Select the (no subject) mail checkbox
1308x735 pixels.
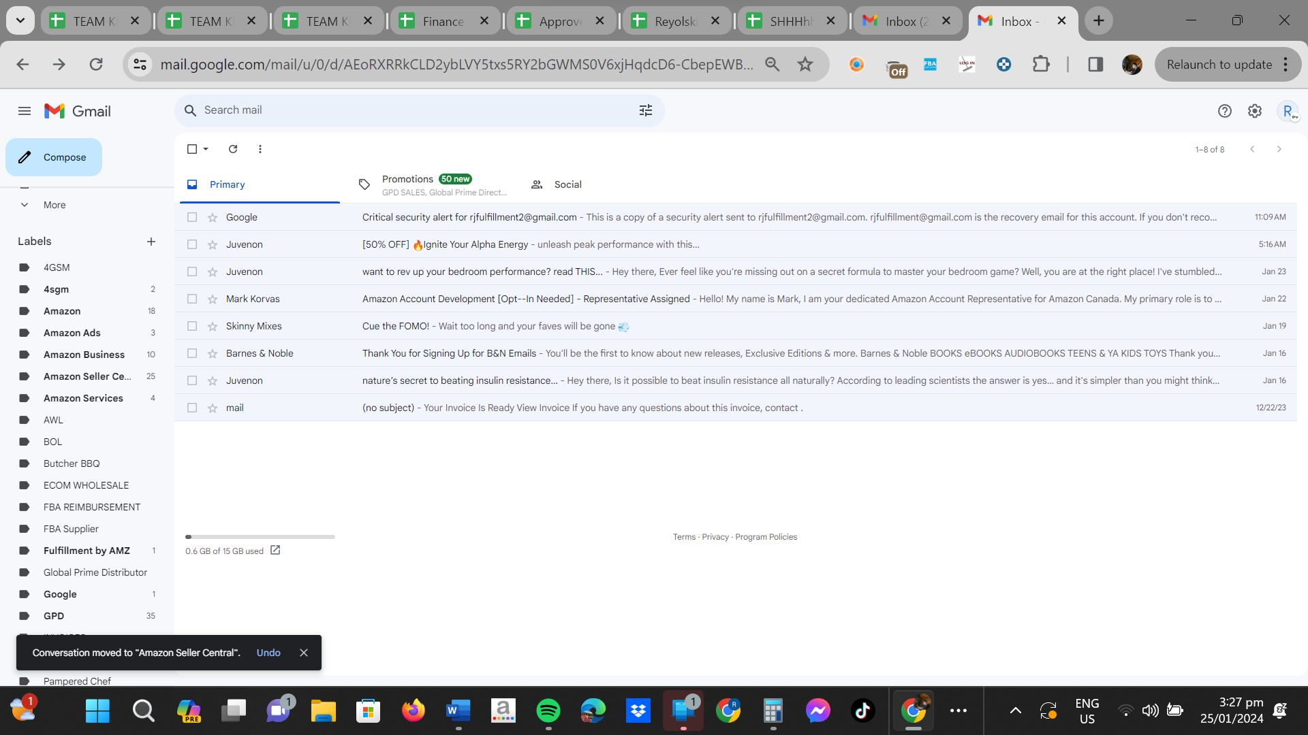pyautogui.click(x=192, y=408)
